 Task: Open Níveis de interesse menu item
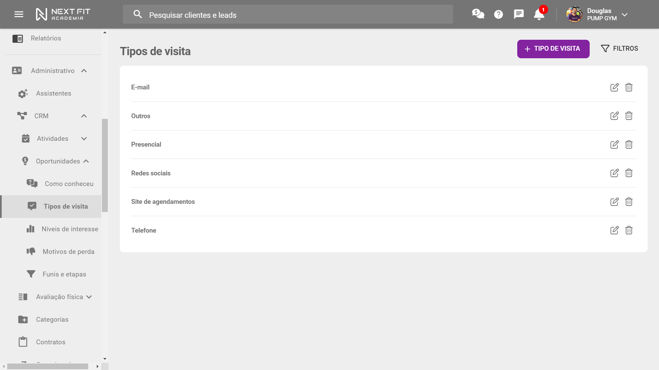pos(70,229)
